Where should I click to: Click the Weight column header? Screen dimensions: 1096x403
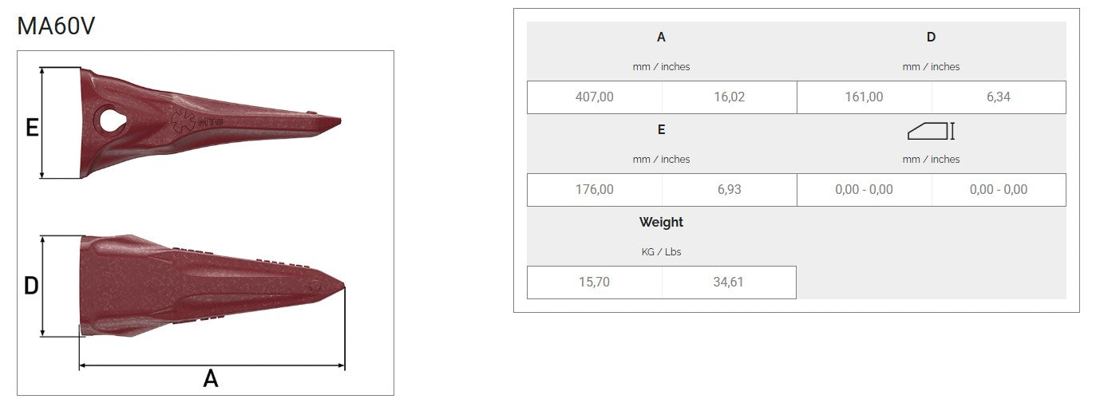661,222
